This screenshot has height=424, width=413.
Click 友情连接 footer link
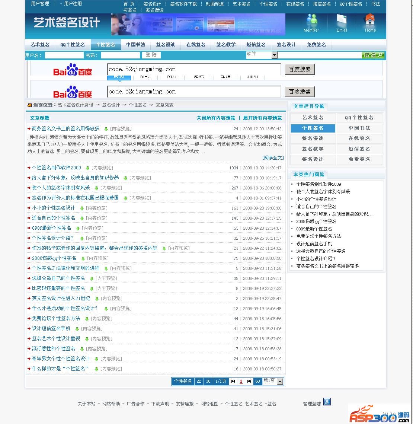click(x=185, y=404)
